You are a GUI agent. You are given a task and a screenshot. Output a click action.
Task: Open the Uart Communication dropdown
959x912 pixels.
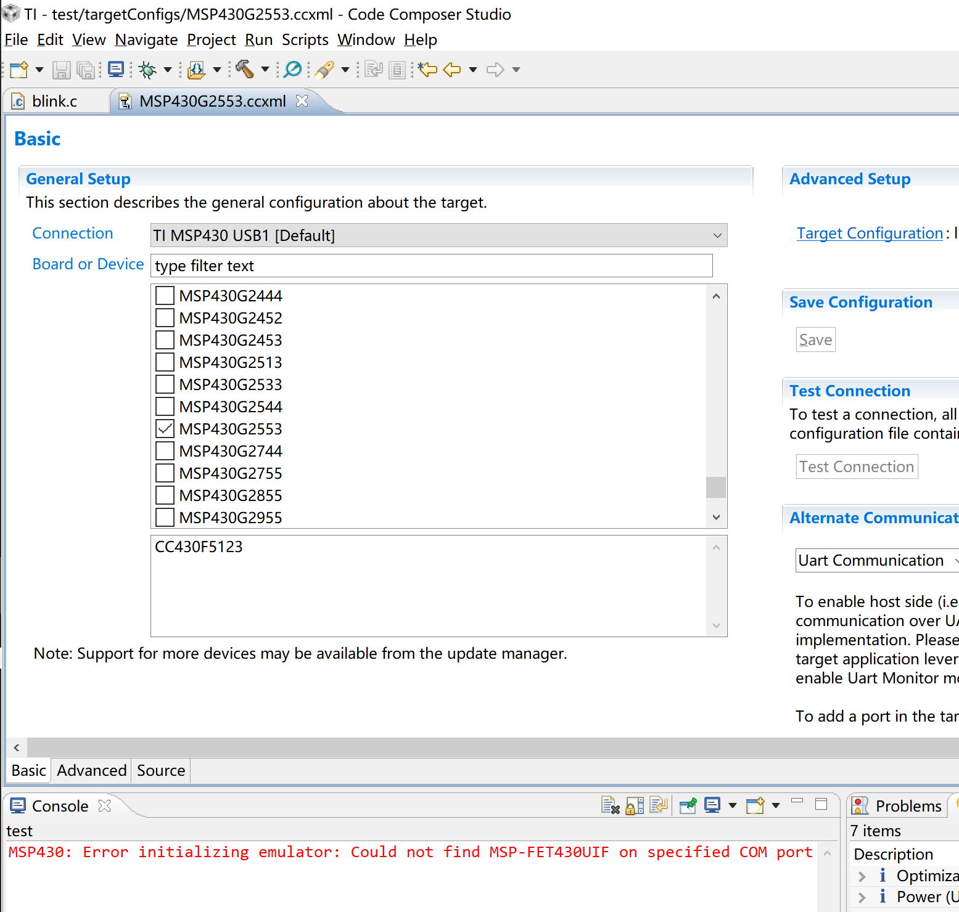point(876,561)
